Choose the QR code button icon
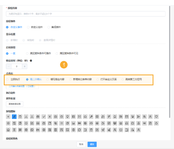This screenshot has height=149, width=174. [x=20, y=130]
